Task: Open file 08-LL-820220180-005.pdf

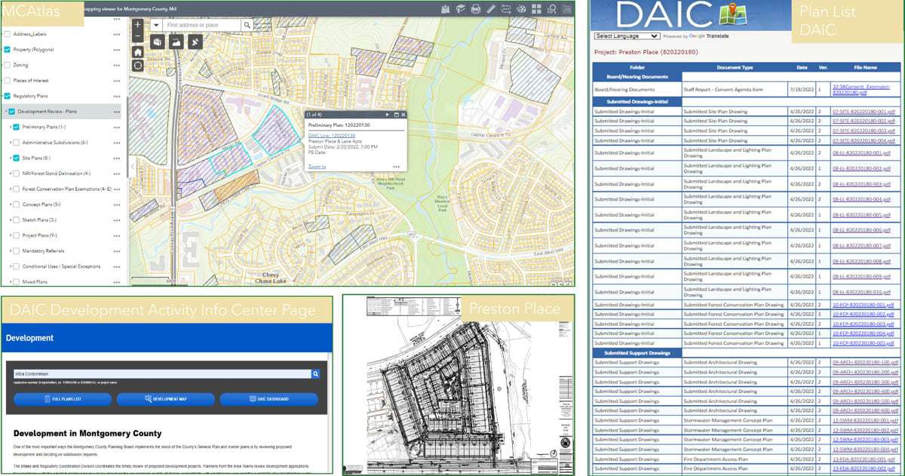Action: point(861,215)
